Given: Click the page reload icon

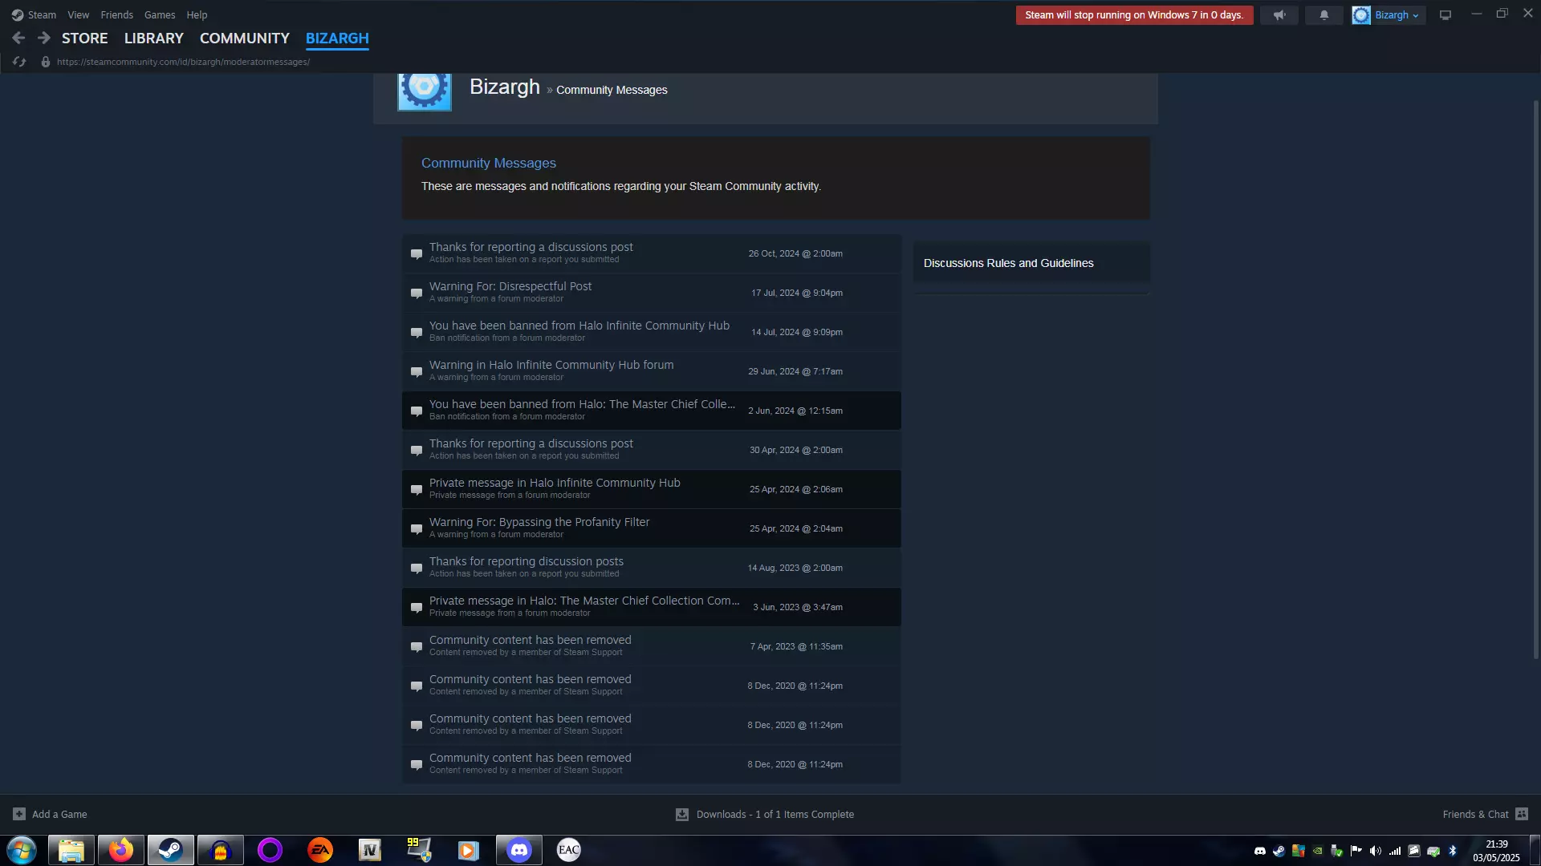Looking at the screenshot, I should [19, 62].
